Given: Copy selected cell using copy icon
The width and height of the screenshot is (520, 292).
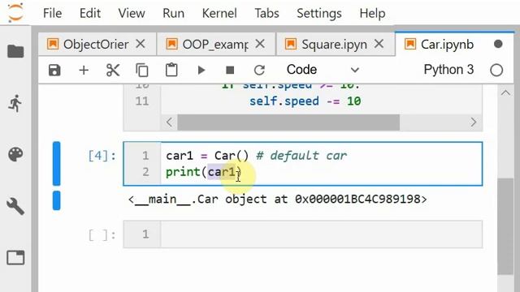Looking at the screenshot, I should tap(142, 71).
